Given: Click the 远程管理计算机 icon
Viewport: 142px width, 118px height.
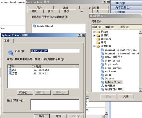Looking at the screenshot, I should point(102,89).
